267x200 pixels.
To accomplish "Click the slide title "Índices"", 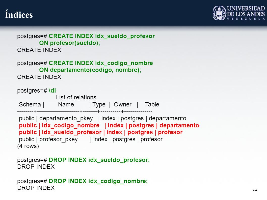I will click(19, 14).
